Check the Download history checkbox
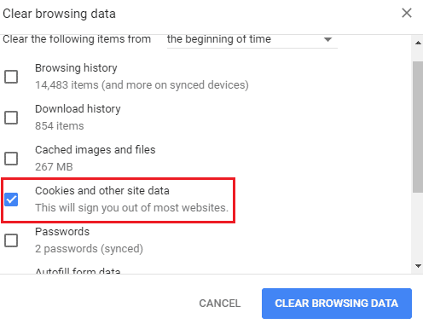423x324 pixels. [11, 118]
